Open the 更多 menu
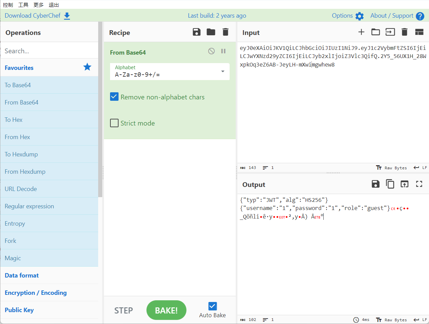The image size is (429, 324). 38,5
